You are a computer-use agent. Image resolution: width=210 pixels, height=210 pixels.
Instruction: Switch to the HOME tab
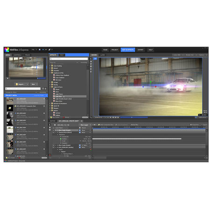[x=105, y=50]
